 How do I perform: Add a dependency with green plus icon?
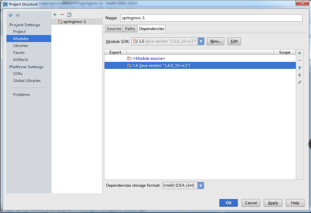[x=300, y=53]
